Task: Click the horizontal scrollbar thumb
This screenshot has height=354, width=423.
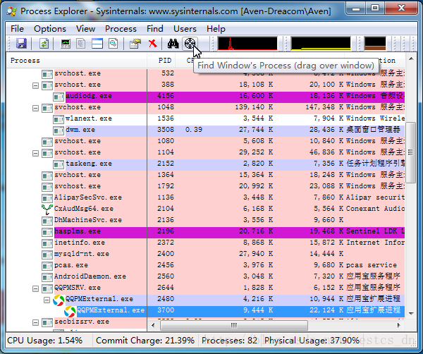Action: 234,325
